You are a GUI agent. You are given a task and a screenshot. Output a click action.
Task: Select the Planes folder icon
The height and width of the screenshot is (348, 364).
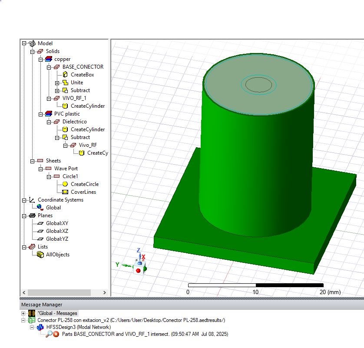[32, 215]
